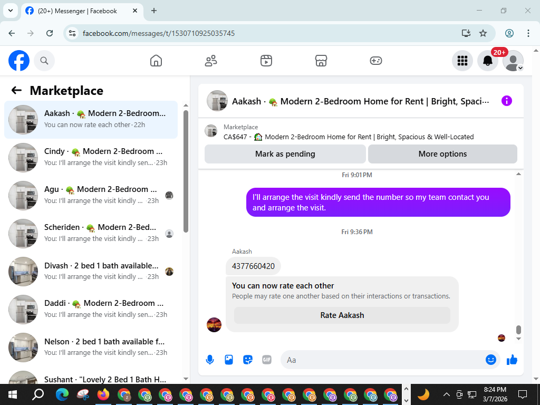
Task: Open Windows taskbar search
Action: (x=37, y=394)
